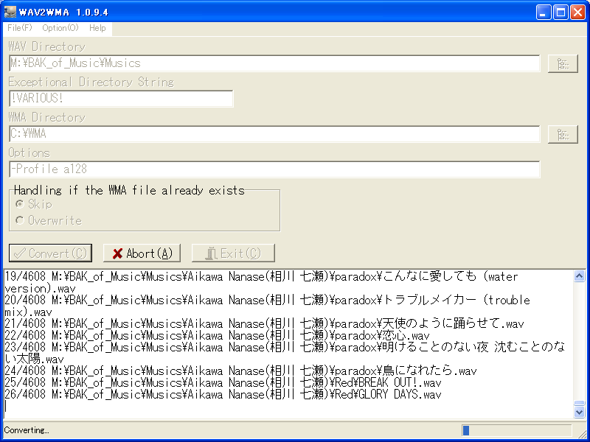Click the Options field showing -Profile a128

coord(221,169)
